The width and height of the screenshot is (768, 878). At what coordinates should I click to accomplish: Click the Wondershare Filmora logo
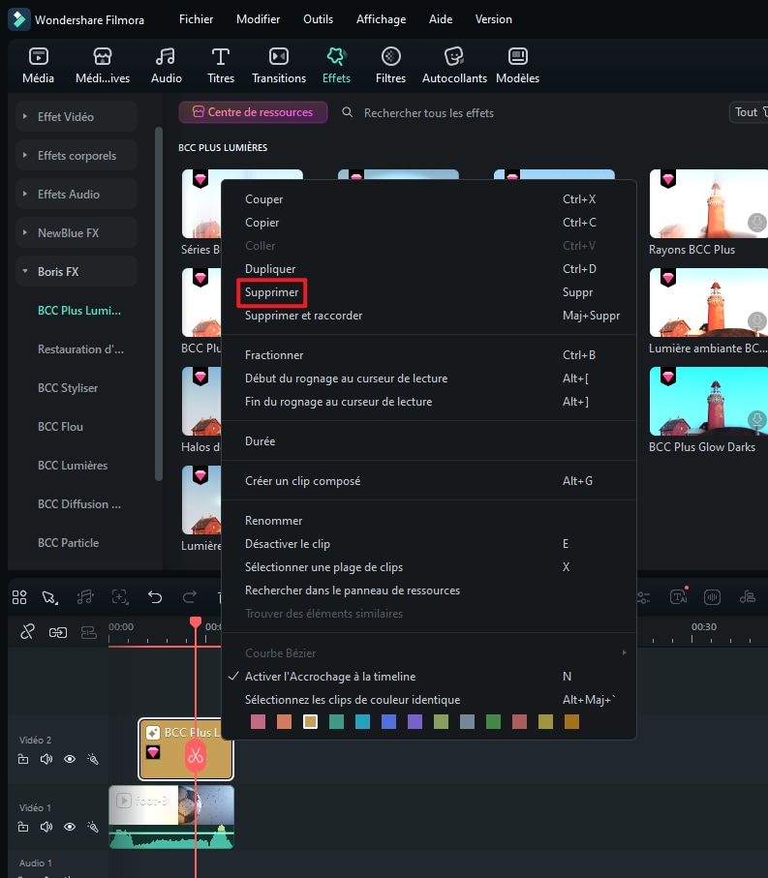(x=19, y=19)
